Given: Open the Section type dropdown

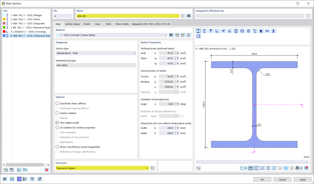Looking at the screenshot, I should coord(96,53).
